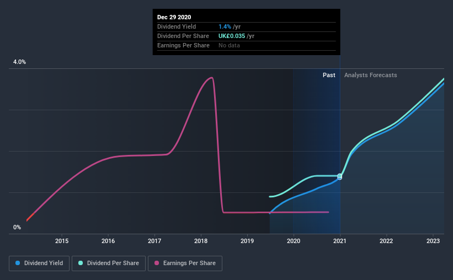Click the 4.0% y-axis label
Image resolution: width=453 pixels, height=280 pixels.
click(19, 62)
